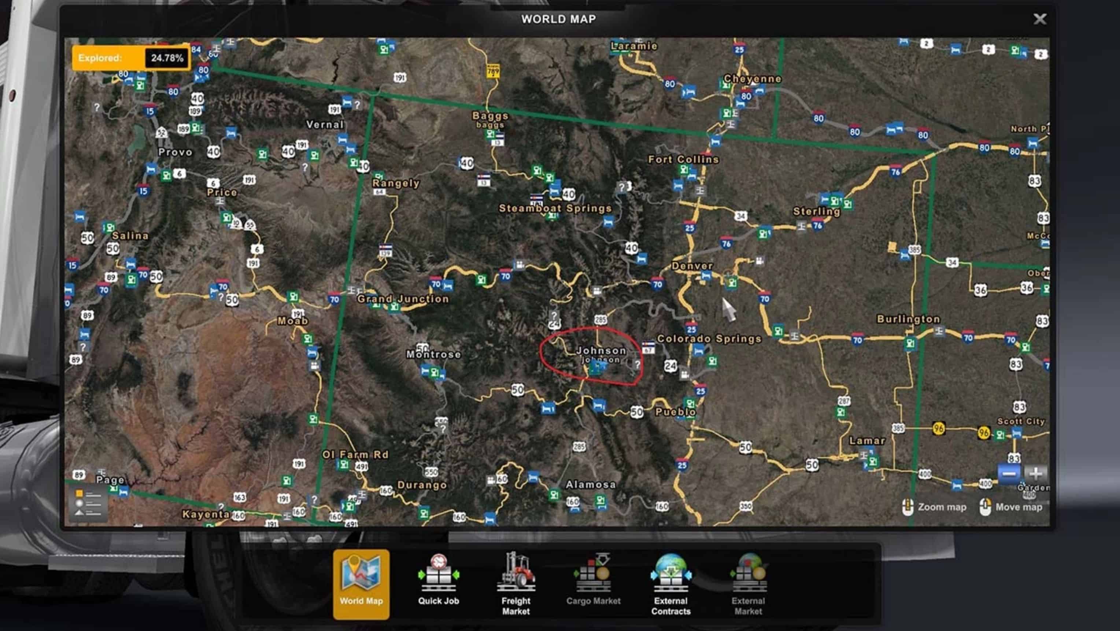
Task: Click the Denver city label
Action: (x=692, y=266)
